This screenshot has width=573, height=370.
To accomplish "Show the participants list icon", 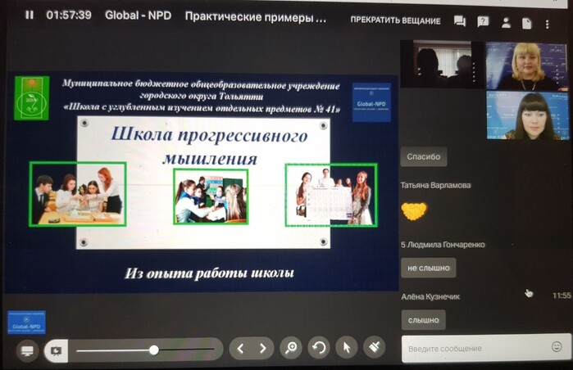I will tap(506, 23).
